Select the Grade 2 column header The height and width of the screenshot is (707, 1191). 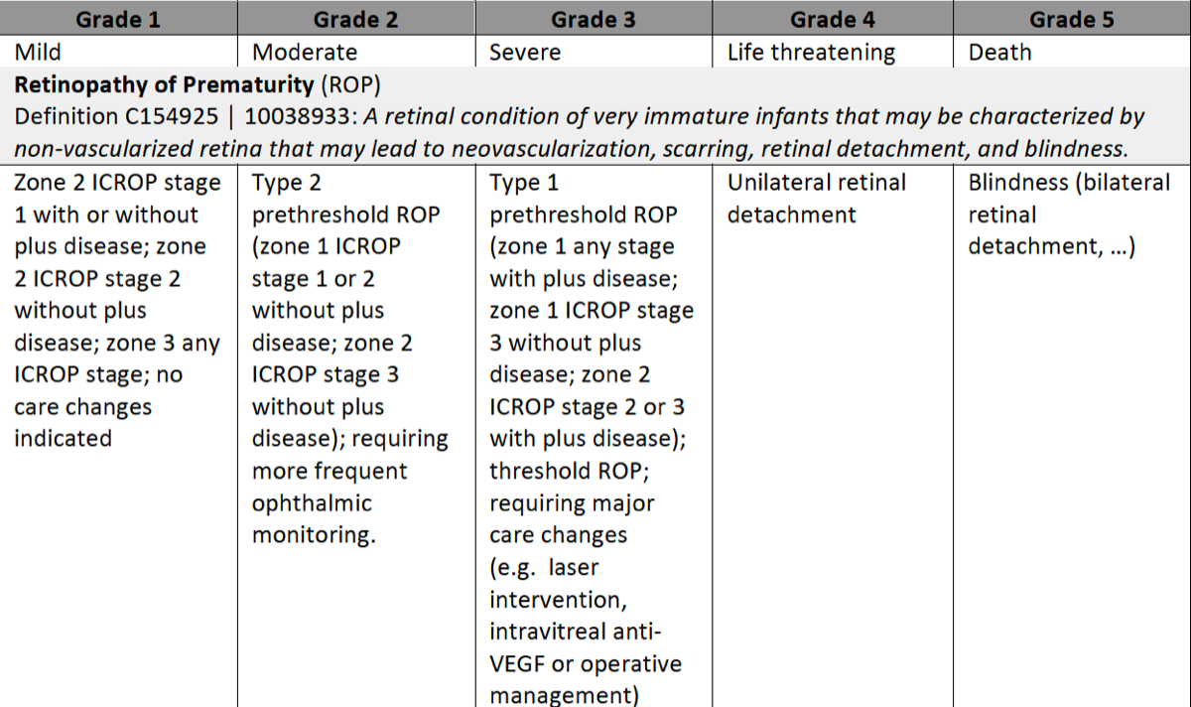point(356,19)
